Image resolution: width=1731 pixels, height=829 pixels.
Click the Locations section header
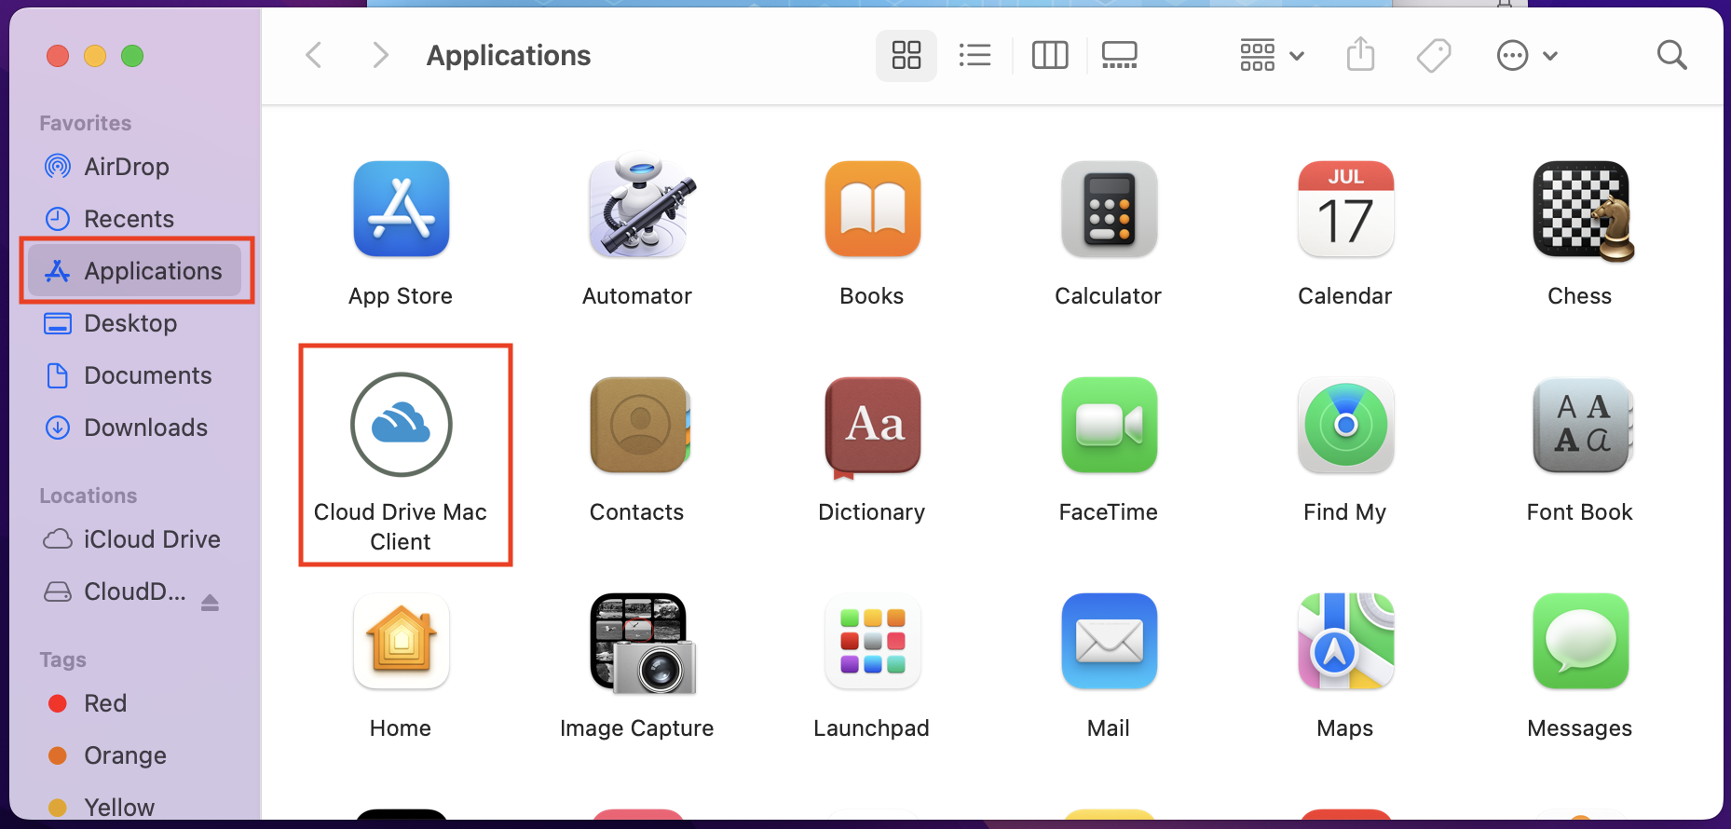[88, 496]
